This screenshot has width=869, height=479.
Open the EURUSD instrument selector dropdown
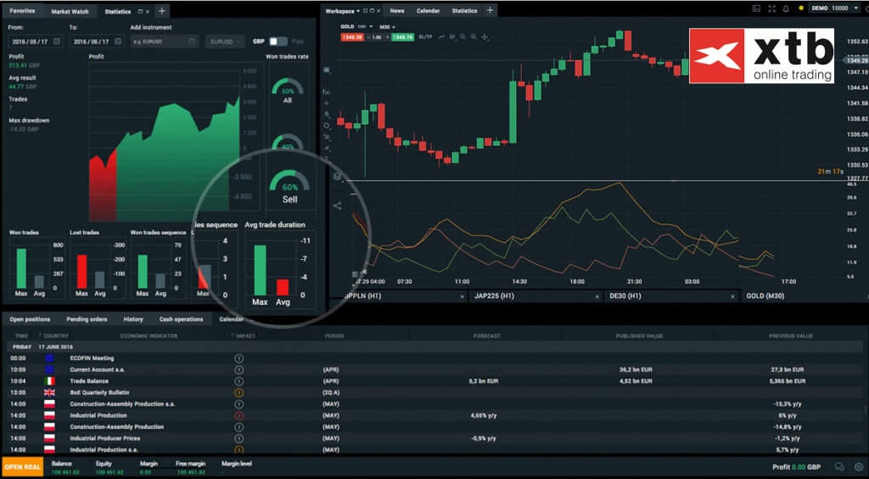coord(225,42)
